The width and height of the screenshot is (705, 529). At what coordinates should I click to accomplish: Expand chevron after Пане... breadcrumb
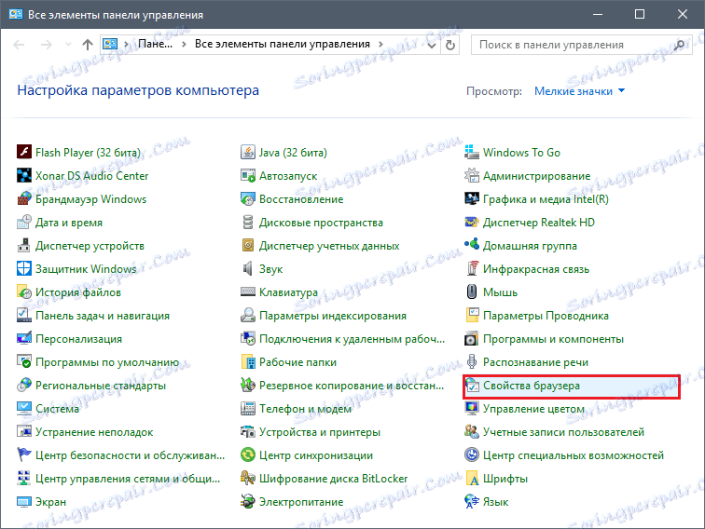coord(184,44)
